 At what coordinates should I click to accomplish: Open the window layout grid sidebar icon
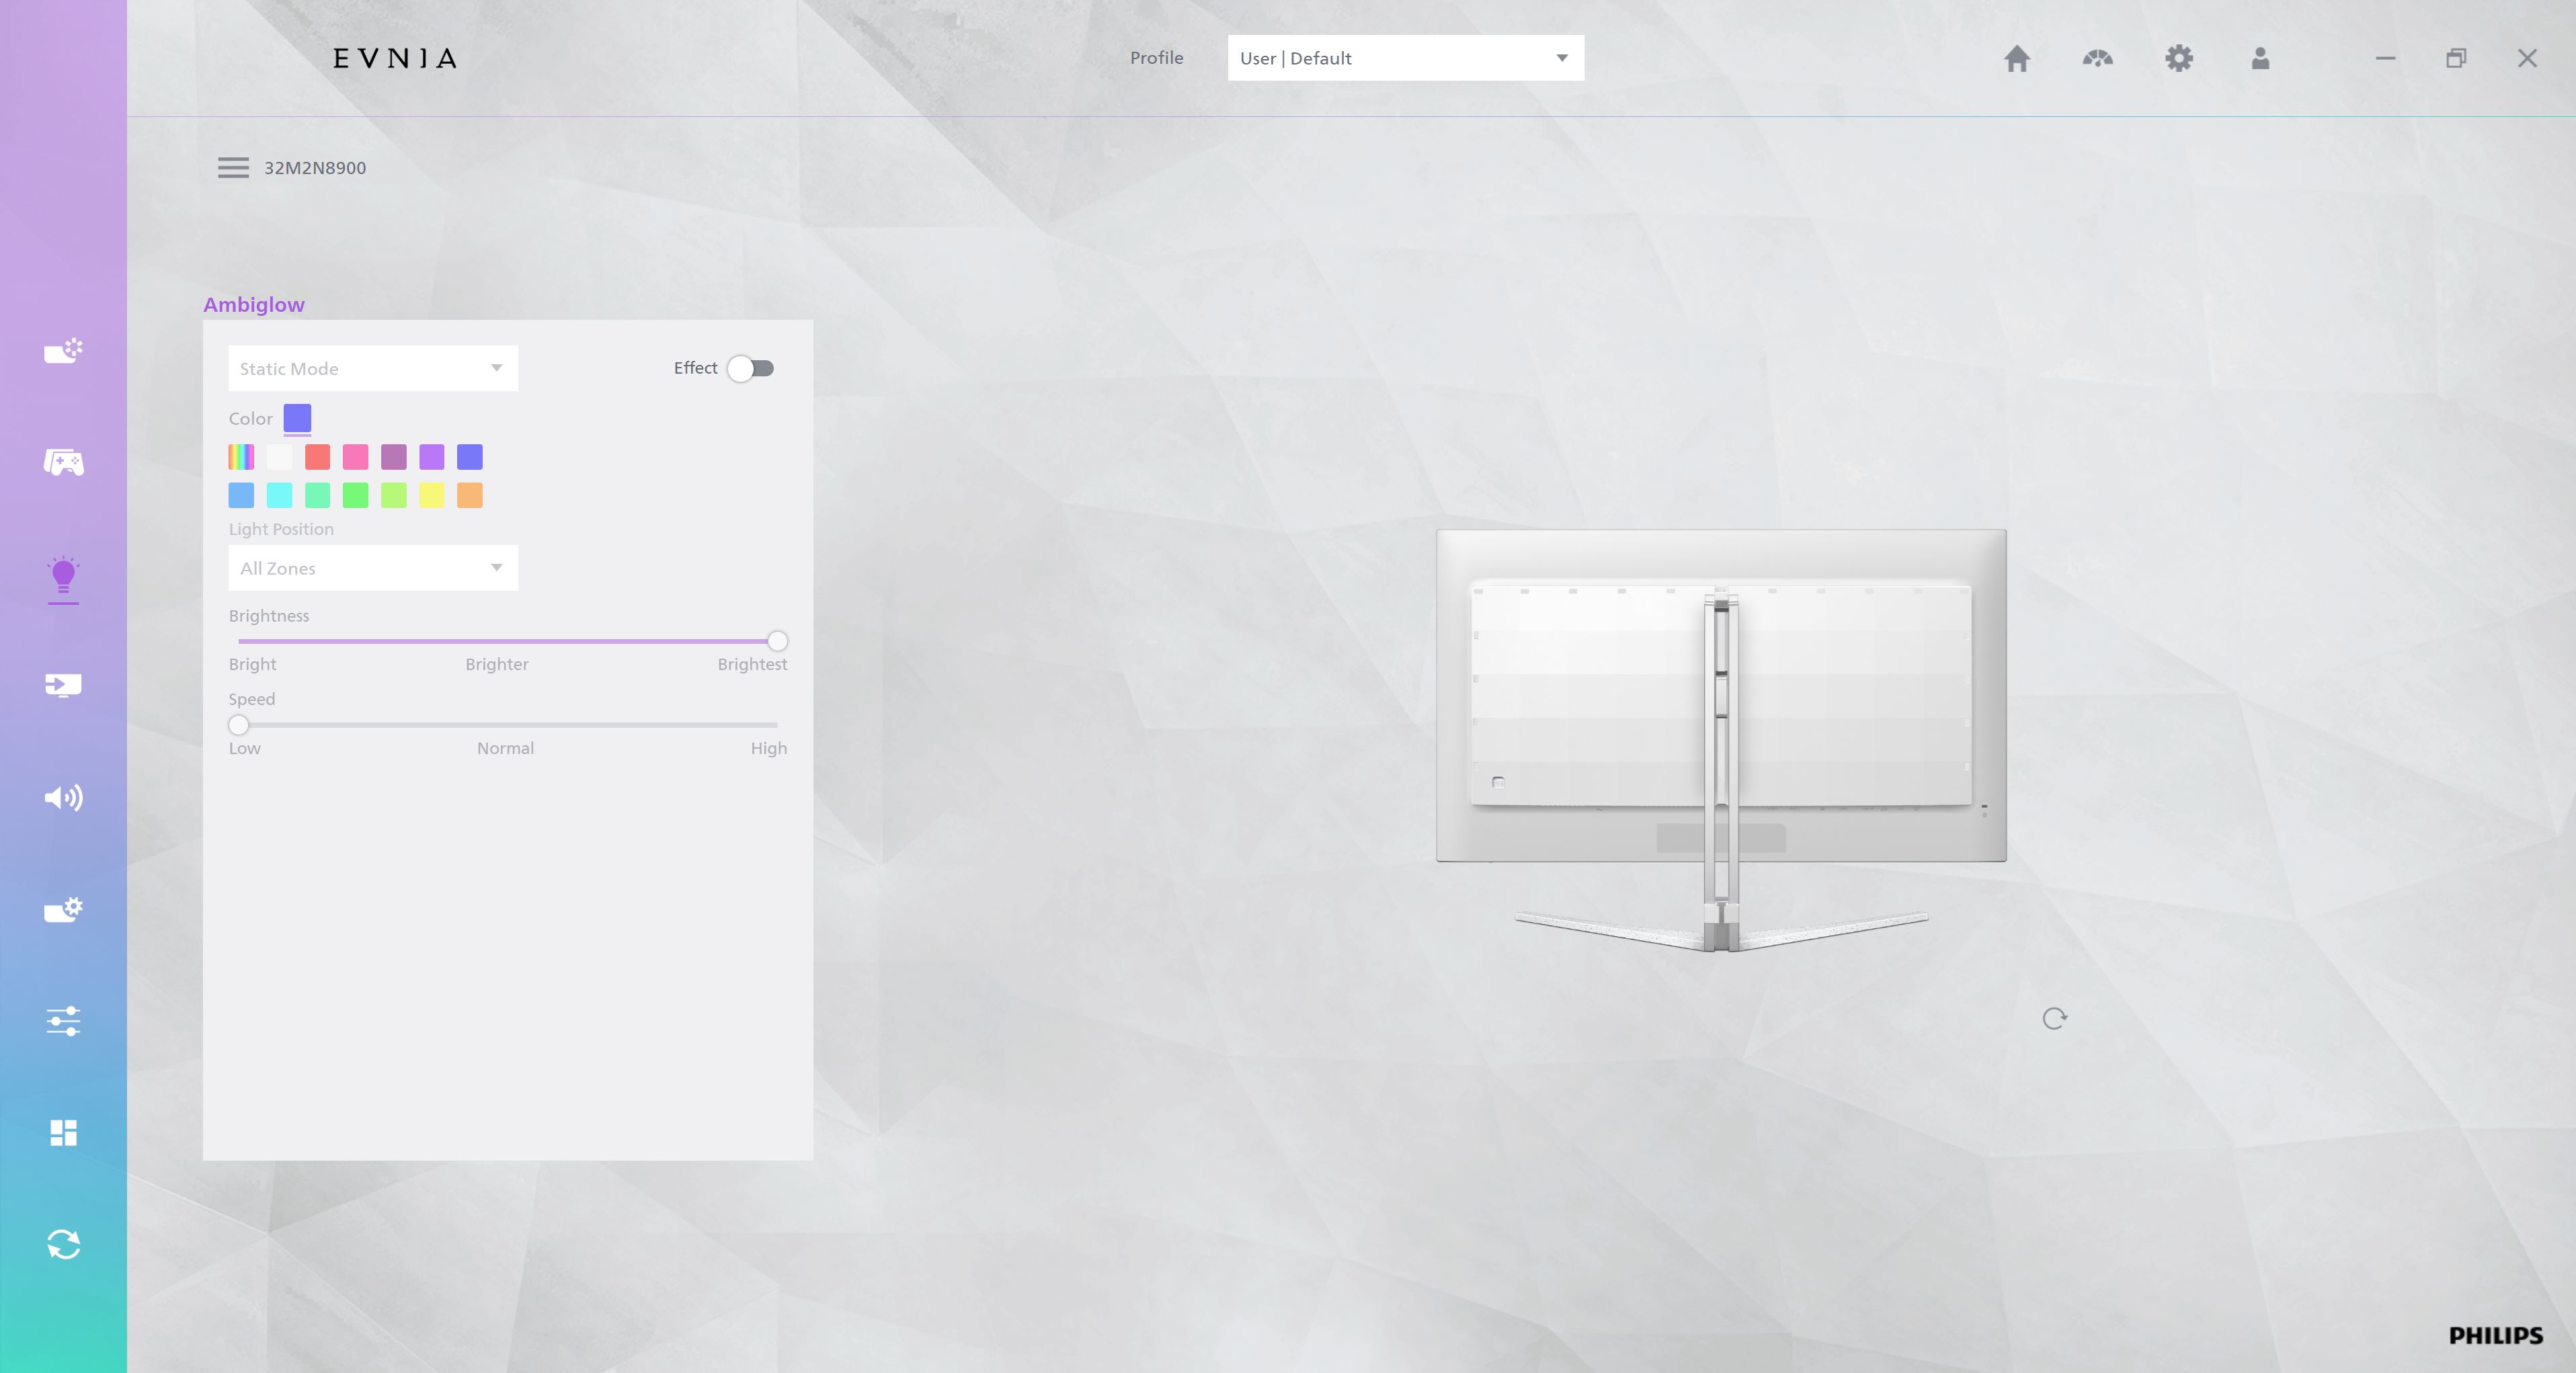tap(63, 1132)
